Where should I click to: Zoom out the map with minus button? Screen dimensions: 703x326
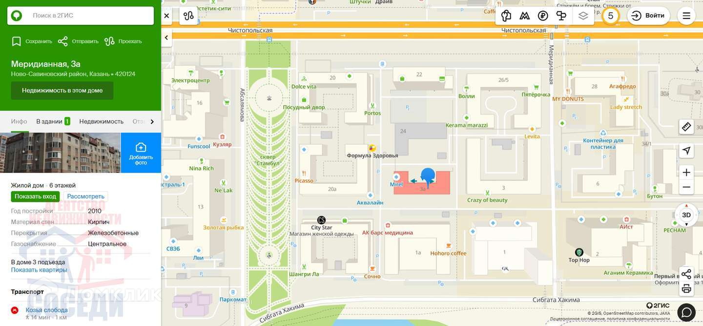coord(686,187)
